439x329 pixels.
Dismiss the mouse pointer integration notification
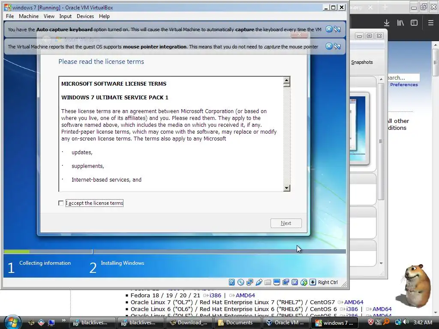tap(329, 46)
